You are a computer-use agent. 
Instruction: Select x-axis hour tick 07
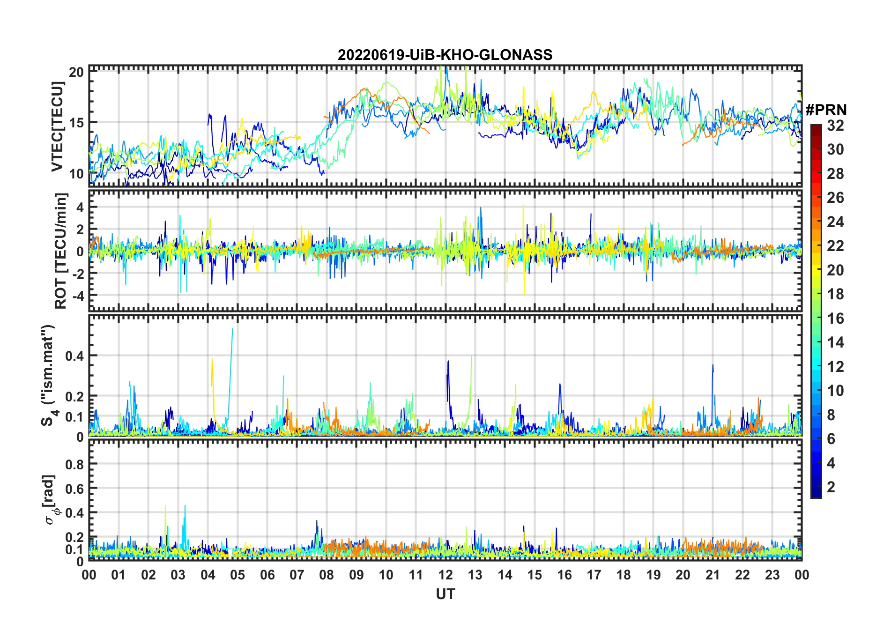click(x=297, y=575)
